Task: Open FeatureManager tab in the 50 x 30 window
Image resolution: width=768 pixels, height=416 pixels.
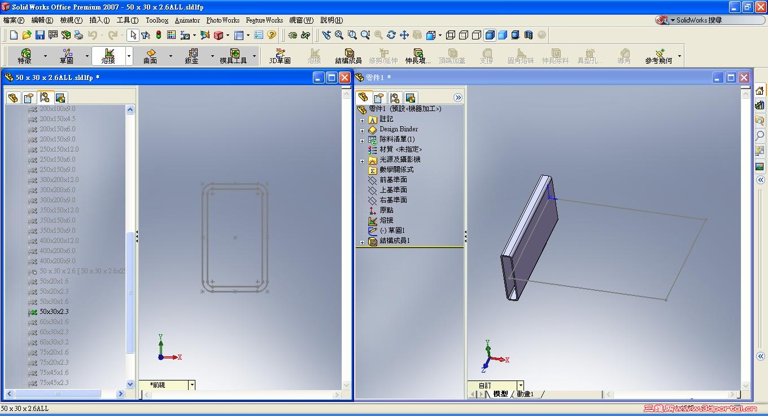Action: tap(13, 98)
